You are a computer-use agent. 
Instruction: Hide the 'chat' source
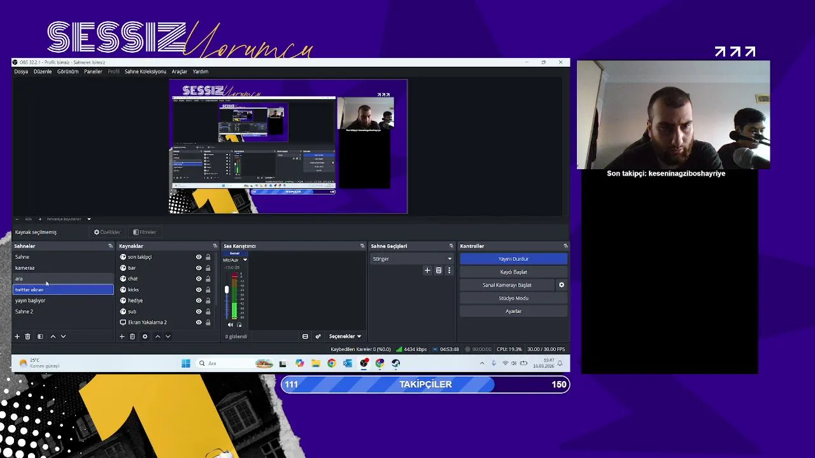click(199, 279)
